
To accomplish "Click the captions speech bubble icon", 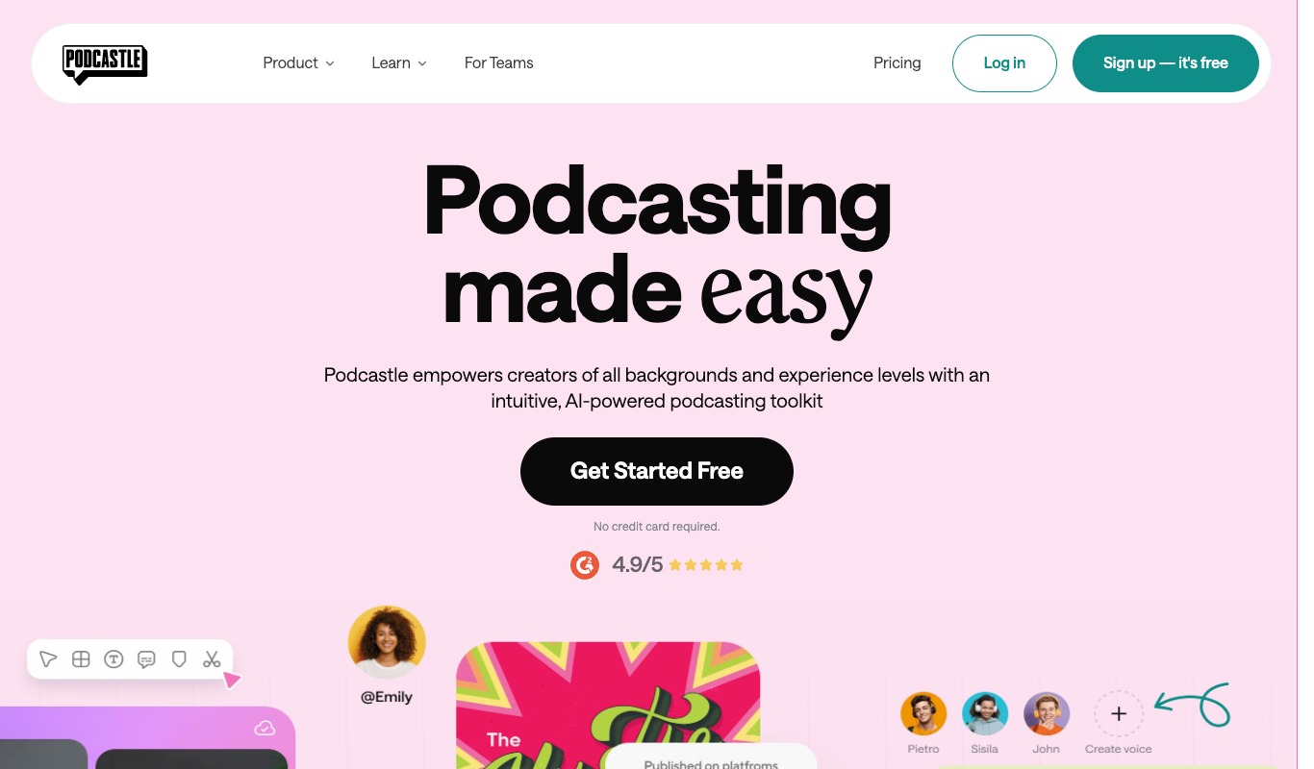I will pos(146,658).
